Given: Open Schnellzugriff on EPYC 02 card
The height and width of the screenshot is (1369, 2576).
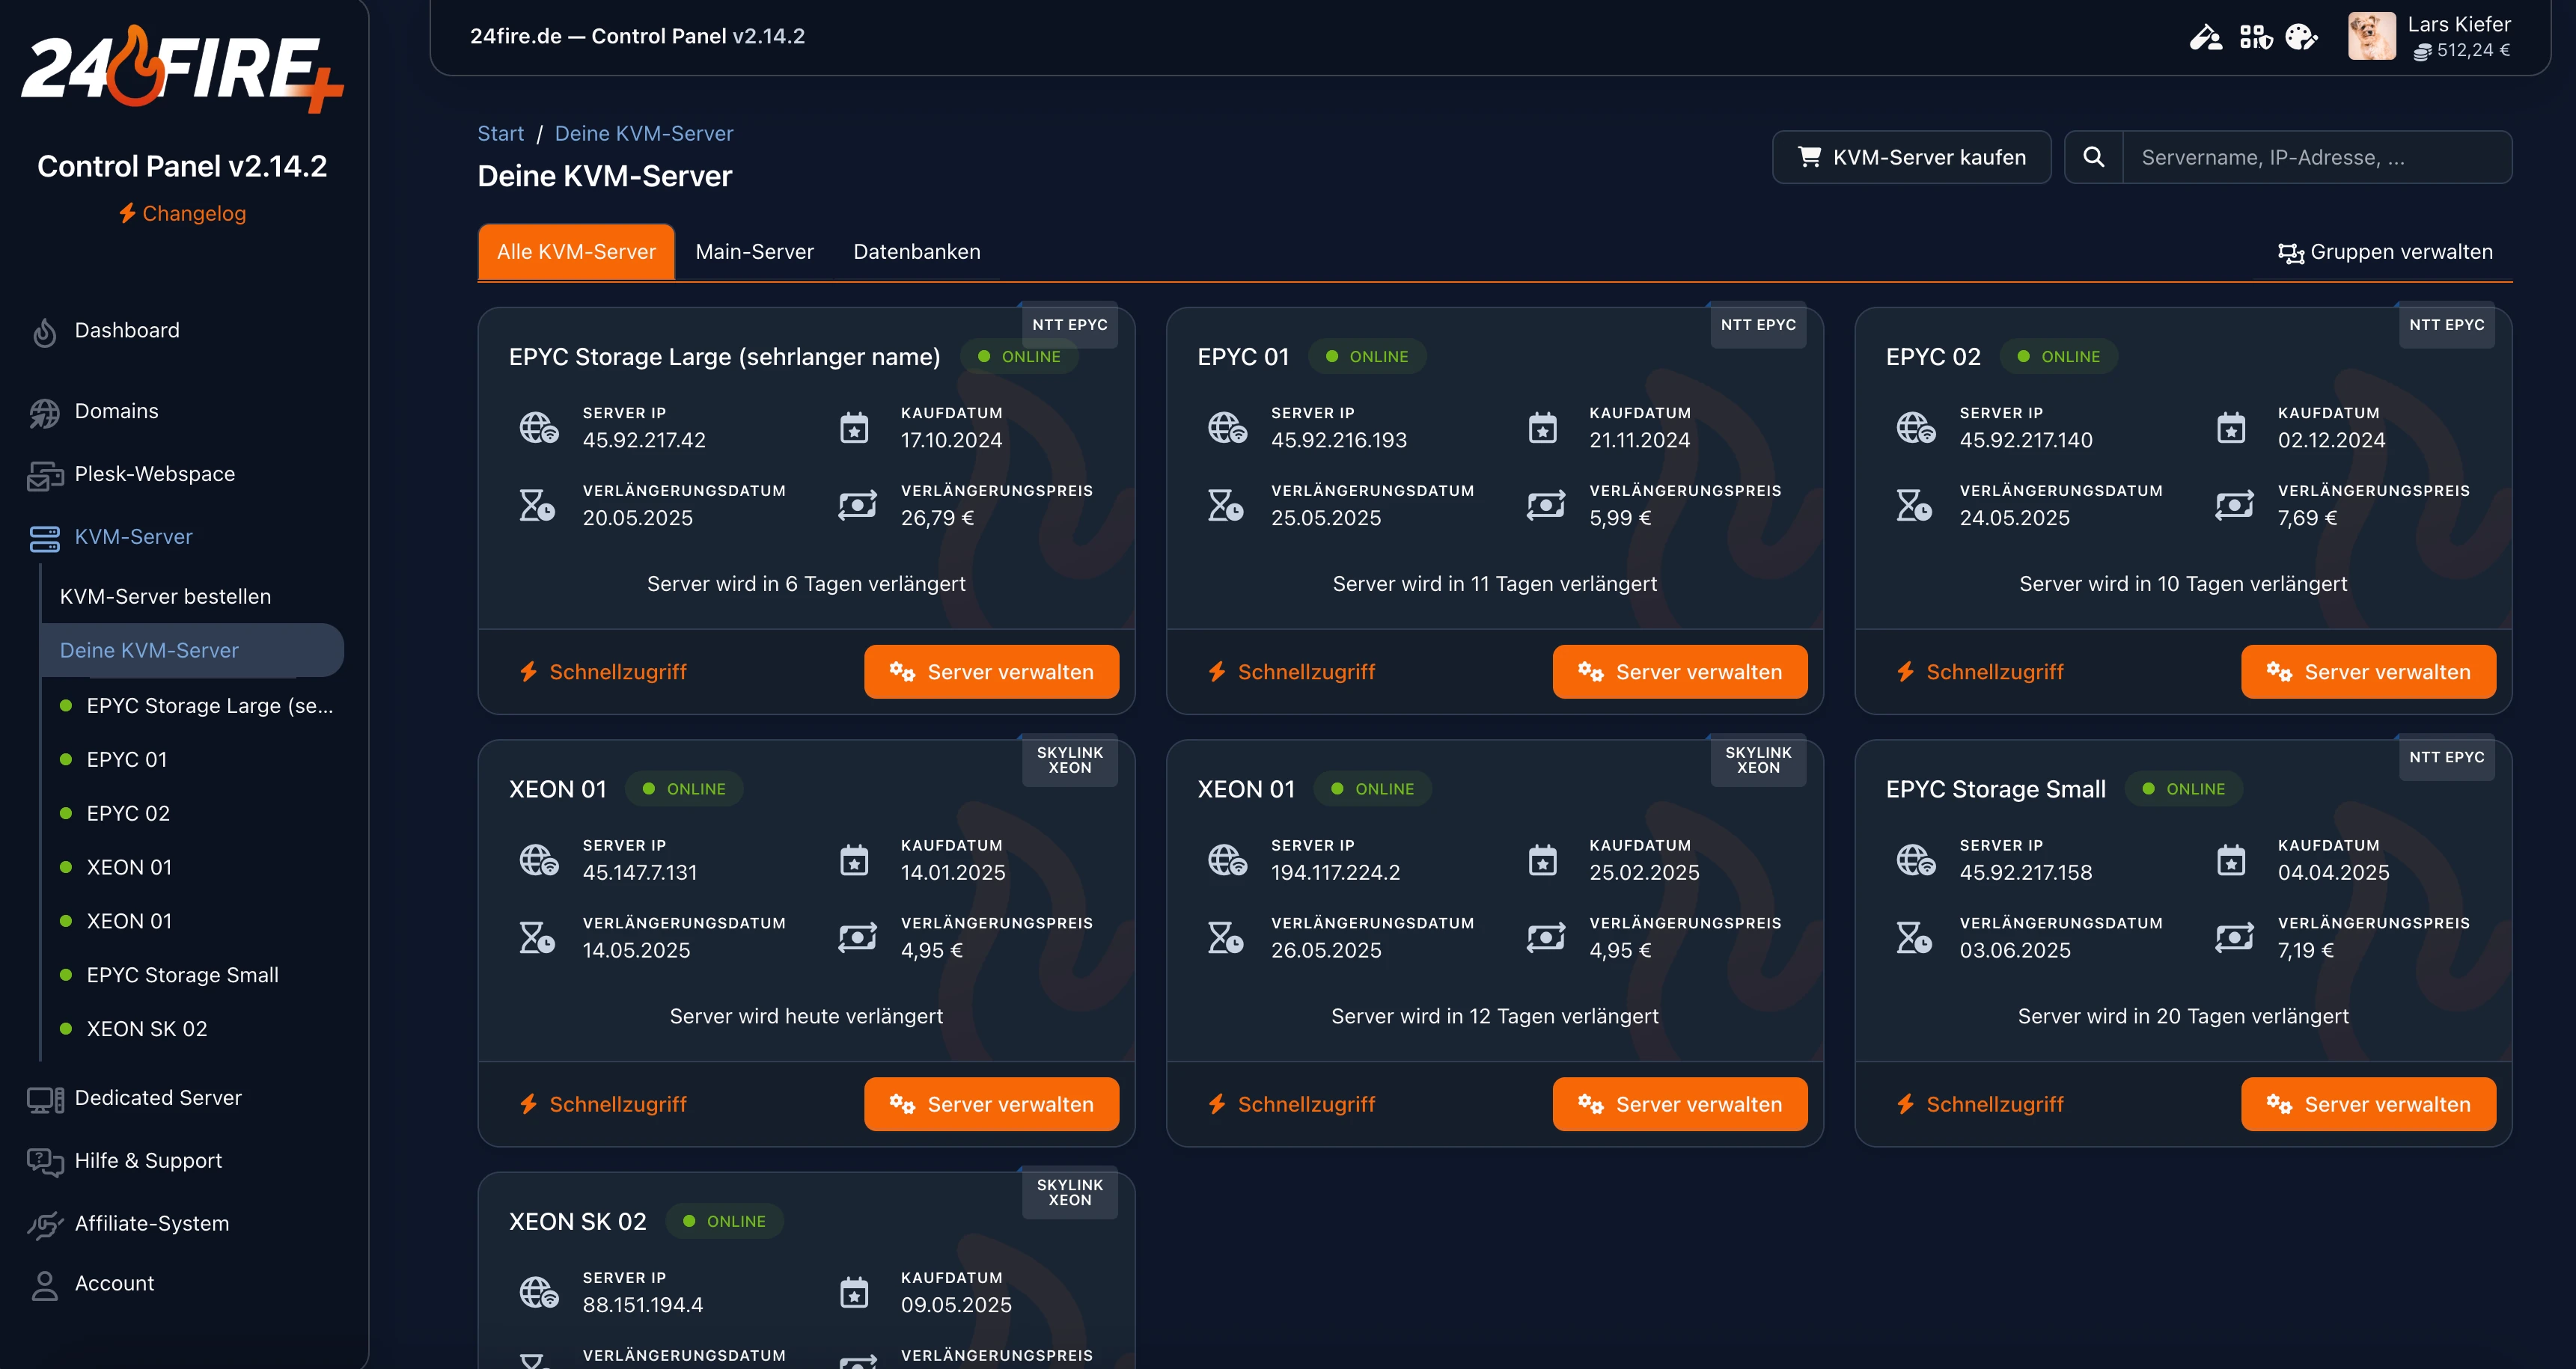Looking at the screenshot, I should (x=1980, y=672).
